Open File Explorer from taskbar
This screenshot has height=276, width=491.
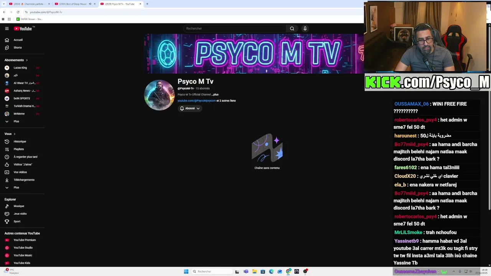(x=254, y=271)
